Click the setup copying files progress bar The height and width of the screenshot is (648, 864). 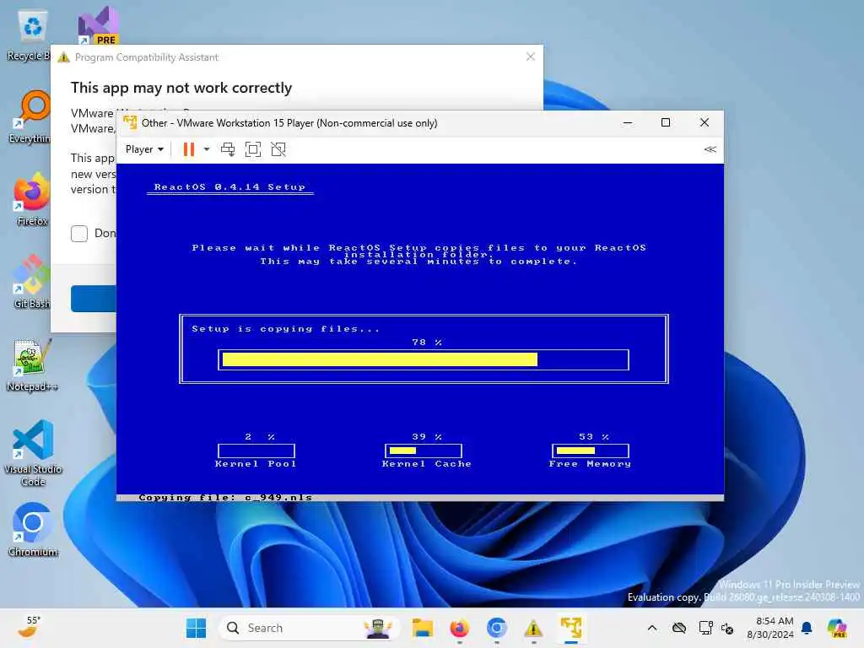click(x=424, y=359)
